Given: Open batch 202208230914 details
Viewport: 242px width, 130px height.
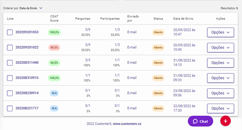Looking at the screenshot, I should 27,93.
